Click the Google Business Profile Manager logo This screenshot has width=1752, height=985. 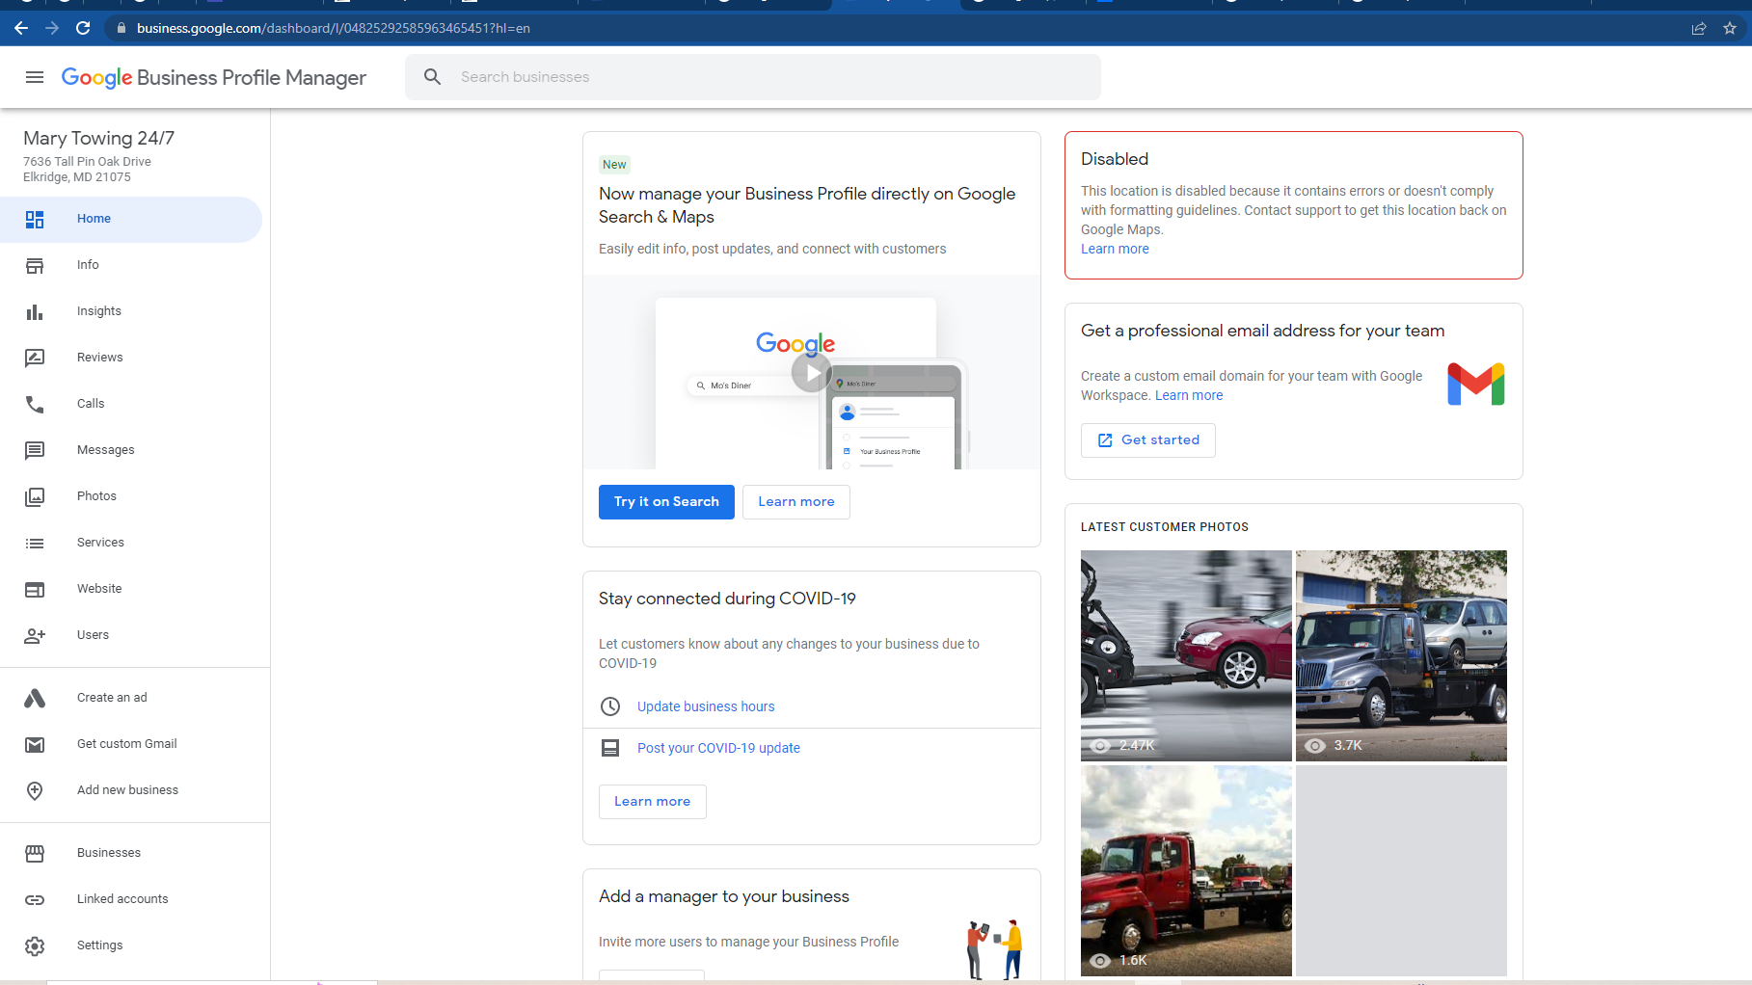[x=214, y=77]
